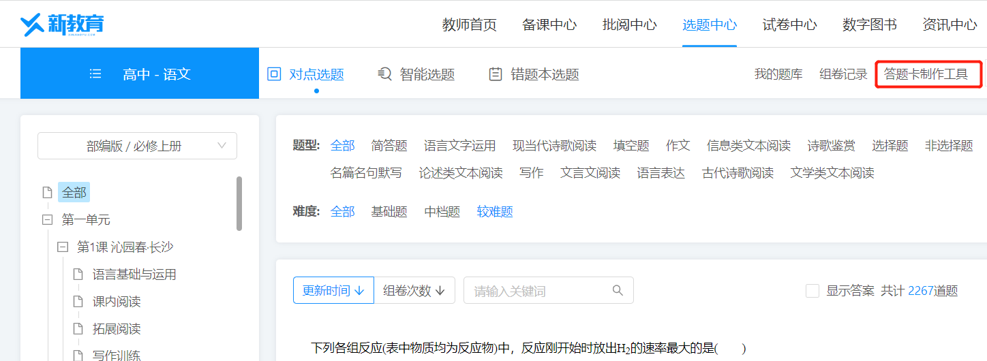Click the list icon beside 高中 - 语文

click(x=95, y=74)
